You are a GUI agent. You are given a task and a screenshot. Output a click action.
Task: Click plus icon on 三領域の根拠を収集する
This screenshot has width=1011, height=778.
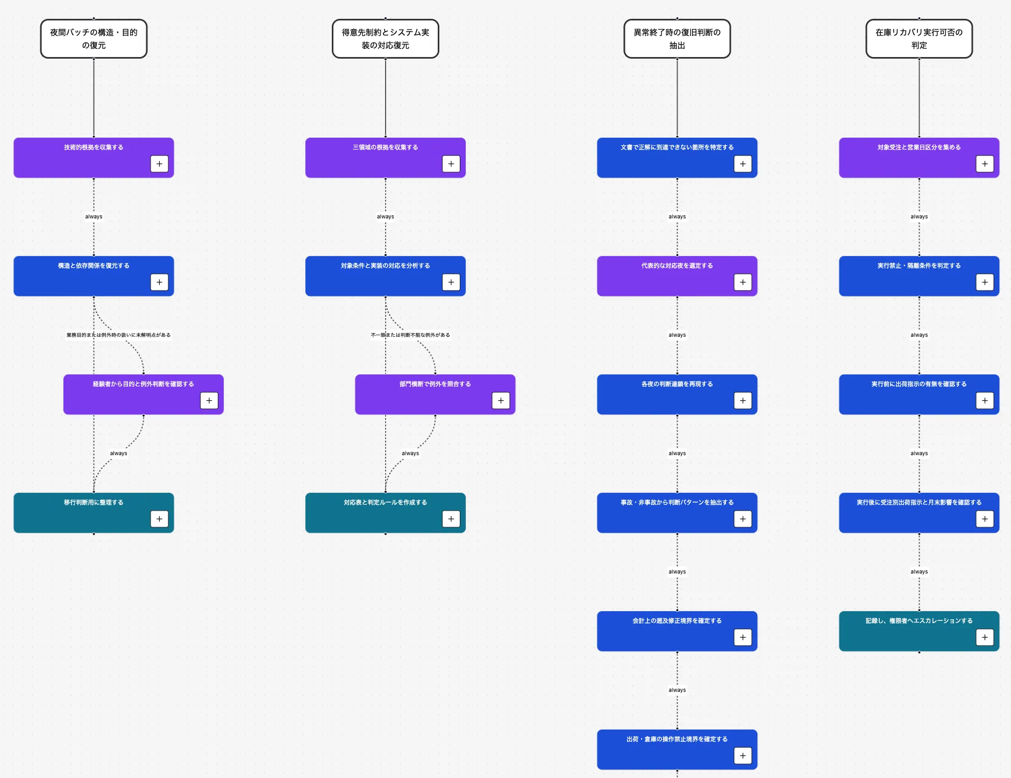(x=451, y=164)
